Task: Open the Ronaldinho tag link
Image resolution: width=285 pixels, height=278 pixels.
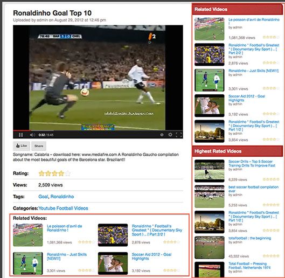Action: (x=62, y=197)
